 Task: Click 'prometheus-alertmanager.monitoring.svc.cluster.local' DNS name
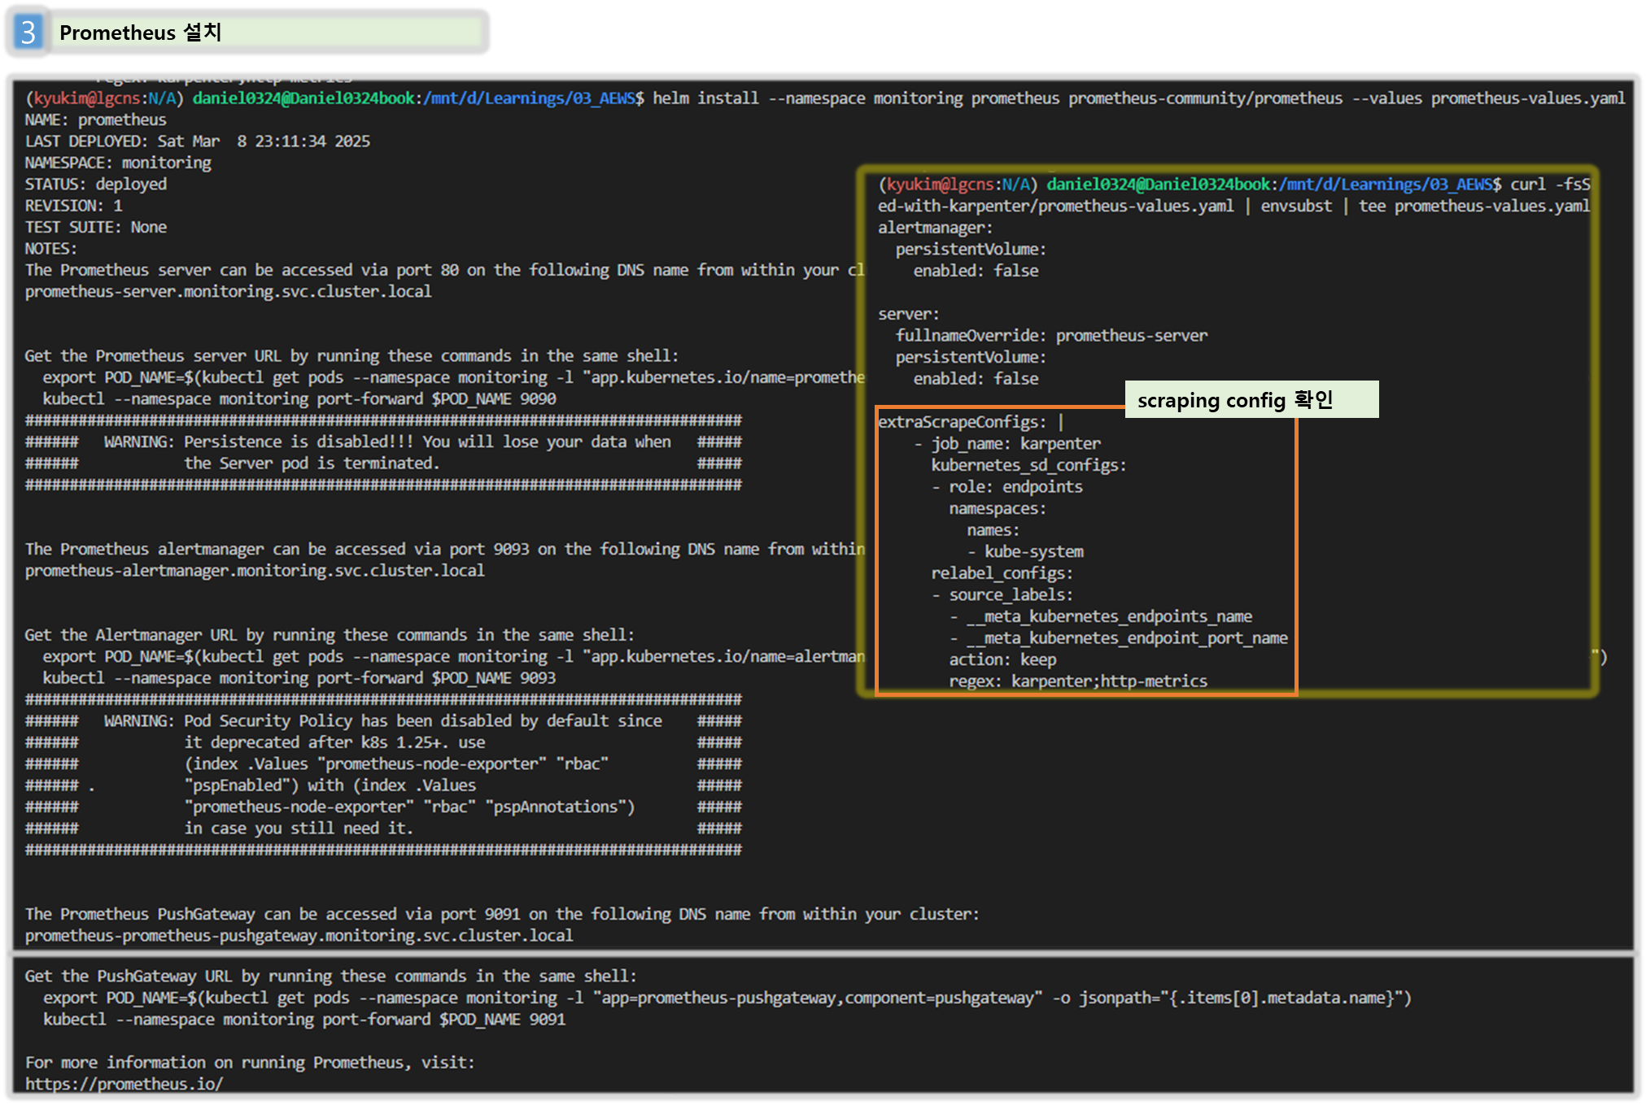[255, 571]
